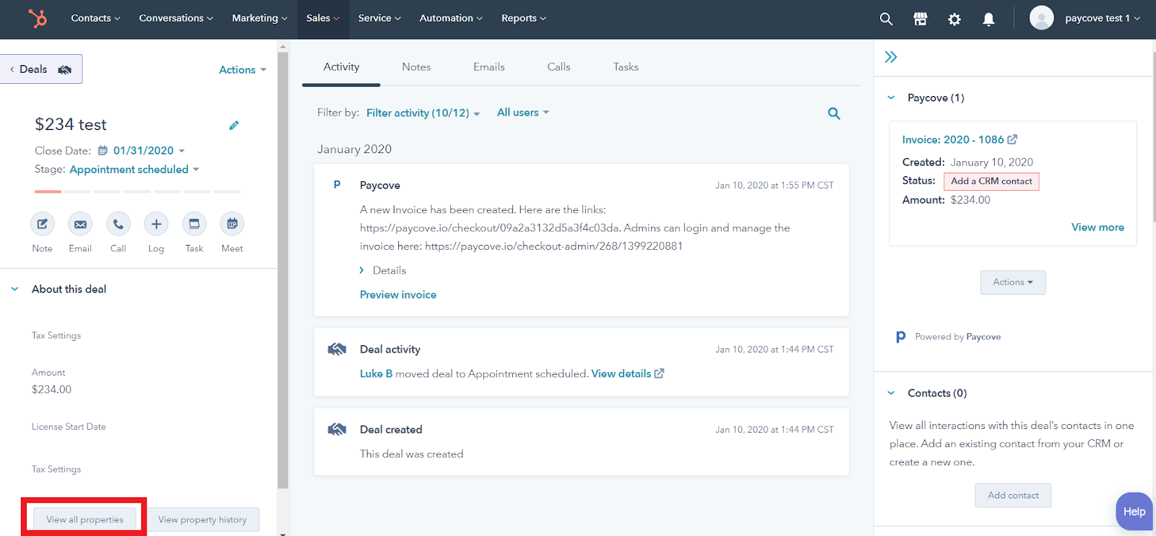
Task: Open the Marketing menu
Action: pyautogui.click(x=259, y=18)
